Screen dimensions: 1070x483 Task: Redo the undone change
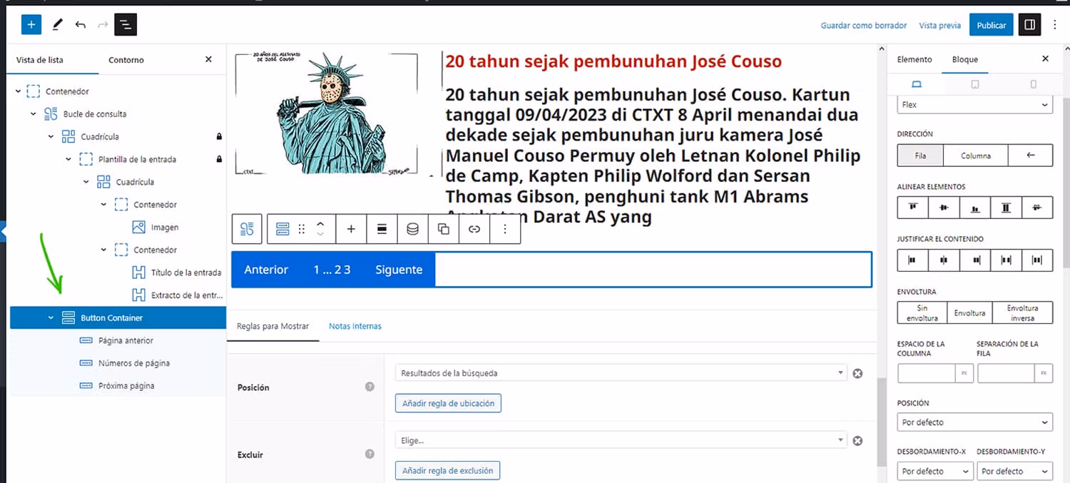[103, 25]
